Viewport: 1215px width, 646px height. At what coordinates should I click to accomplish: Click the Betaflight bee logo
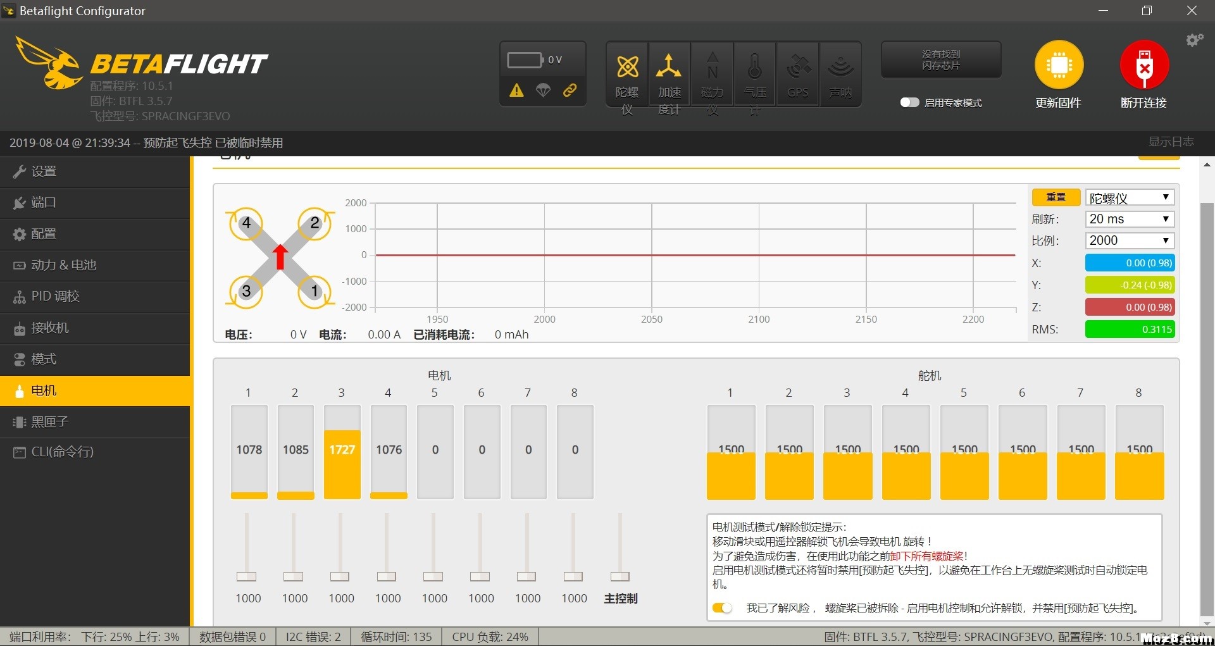[49, 63]
